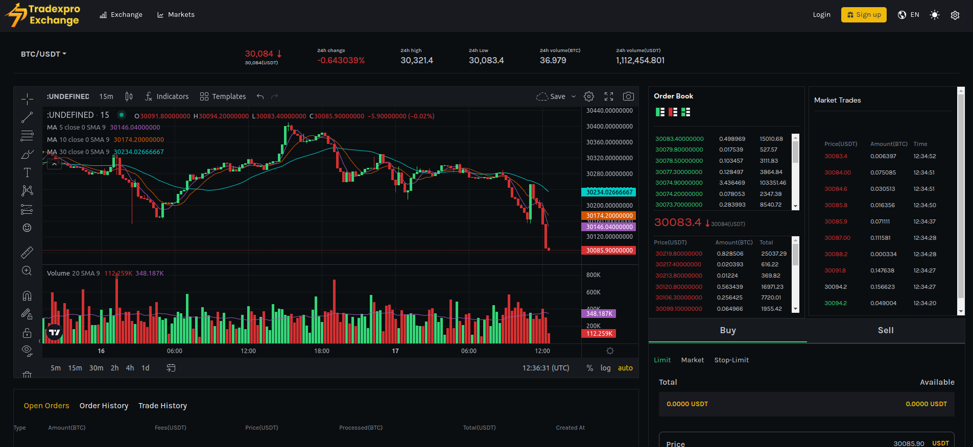This screenshot has height=447, width=973.
Task: Toggle light/dark theme sun icon
Action: pos(934,15)
